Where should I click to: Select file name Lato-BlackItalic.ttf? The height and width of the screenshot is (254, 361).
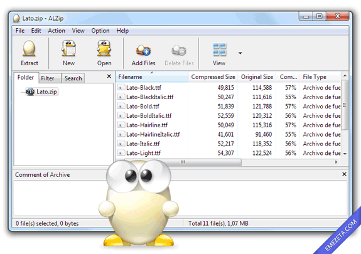point(150,97)
